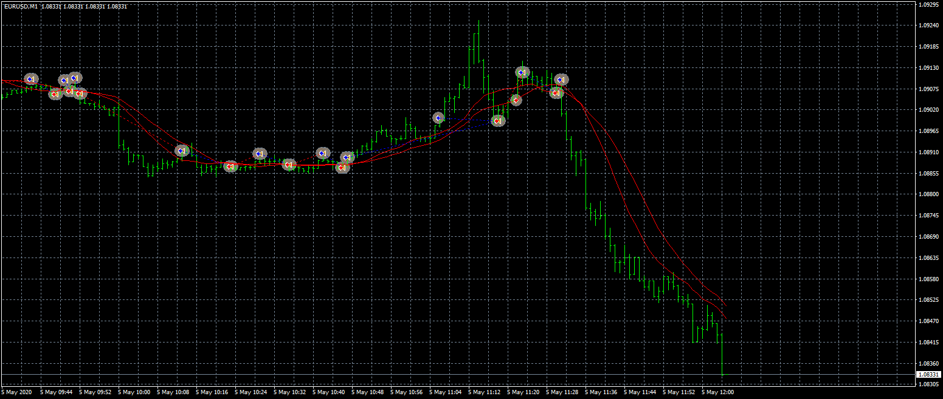Click the 1.08415 price axis label
This screenshot has height=399, width=943.
tap(928, 343)
